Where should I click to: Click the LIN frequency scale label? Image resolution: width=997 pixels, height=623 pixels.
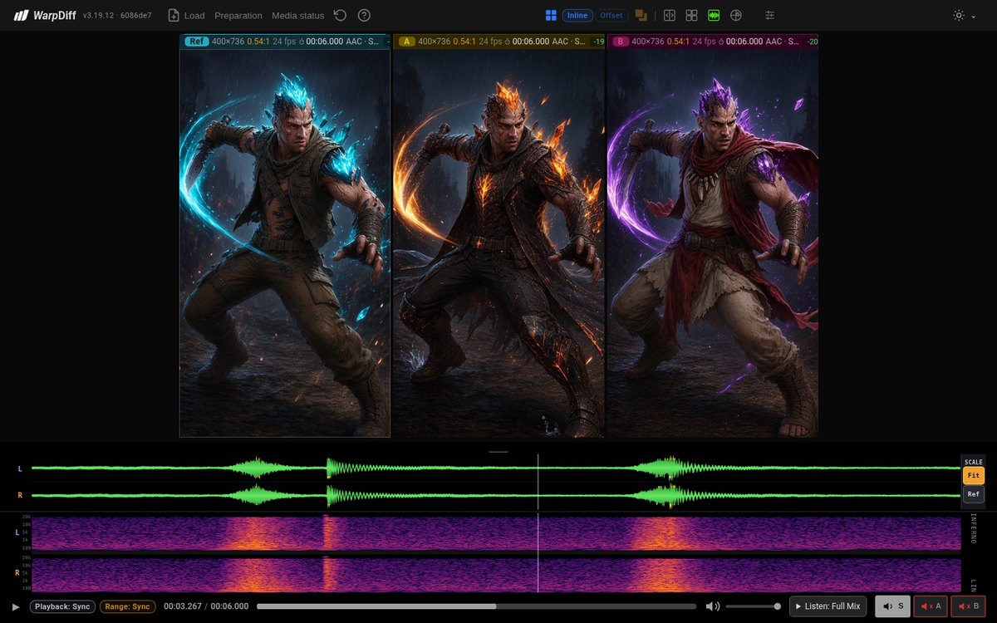point(974,586)
